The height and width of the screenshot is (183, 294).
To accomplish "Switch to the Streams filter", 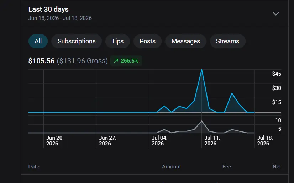I will (x=228, y=41).
